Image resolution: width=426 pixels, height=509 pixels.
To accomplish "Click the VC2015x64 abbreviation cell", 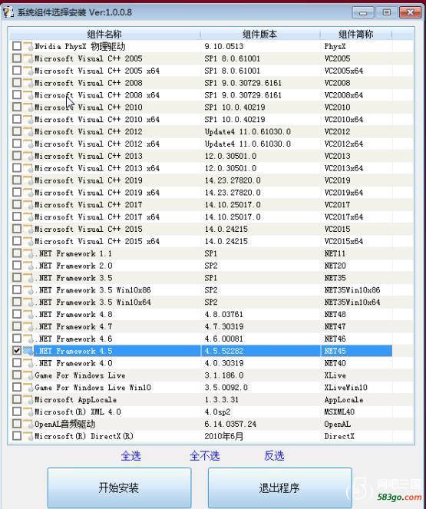I will (344, 241).
